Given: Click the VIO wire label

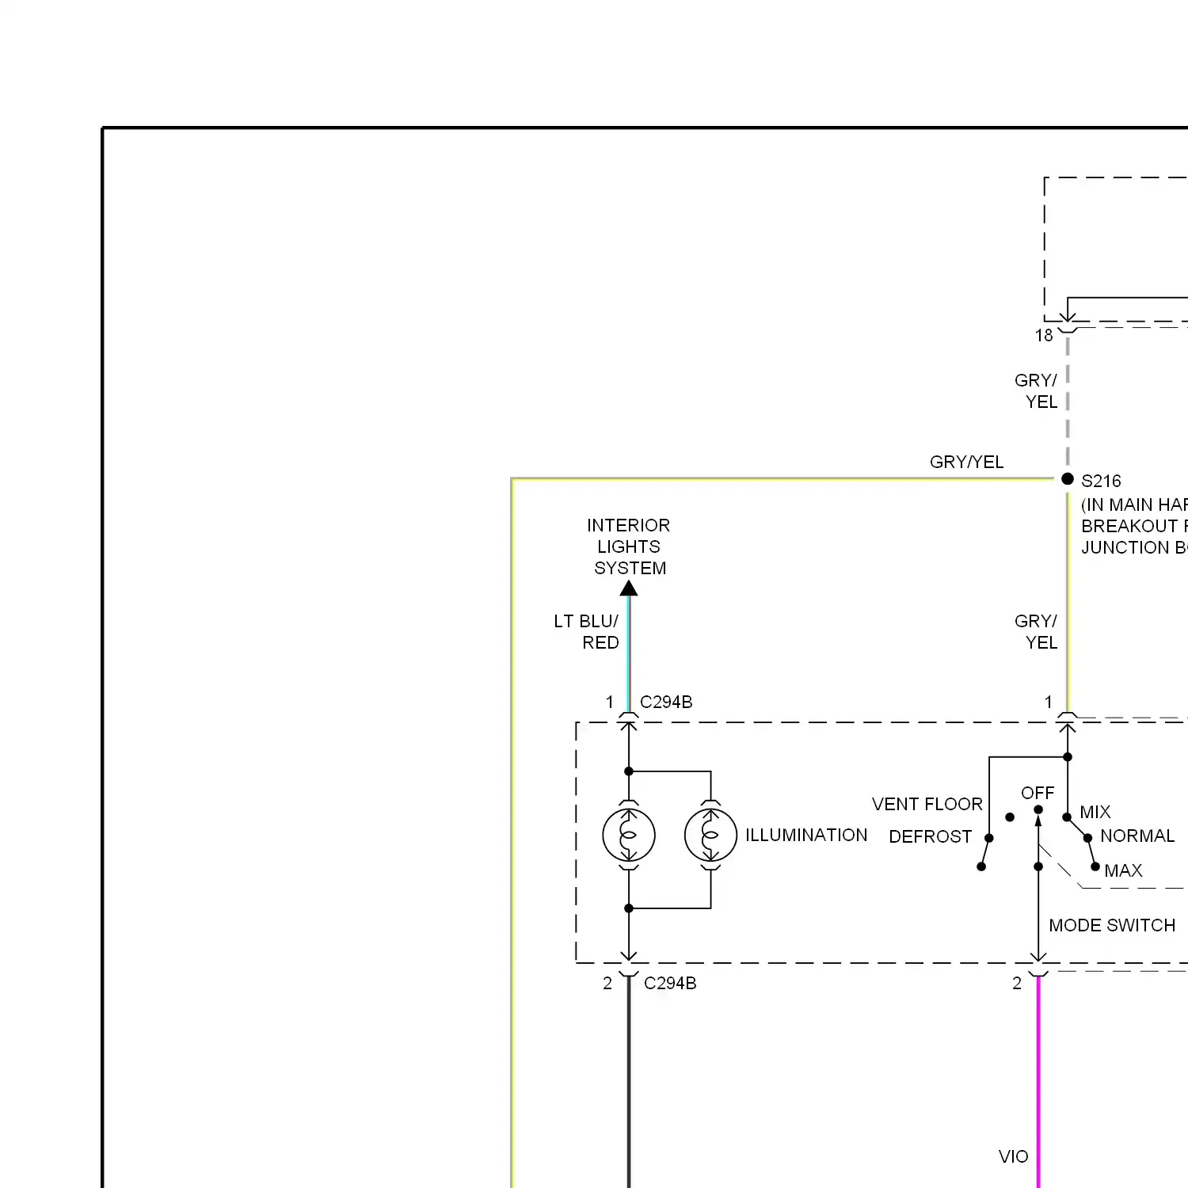Looking at the screenshot, I should 1013,1156.
